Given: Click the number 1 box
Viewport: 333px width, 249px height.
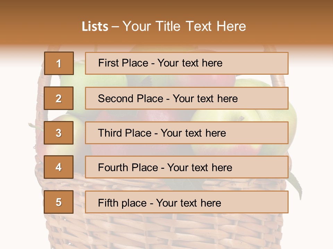Looking at the screenshot, I should [59, 63].
